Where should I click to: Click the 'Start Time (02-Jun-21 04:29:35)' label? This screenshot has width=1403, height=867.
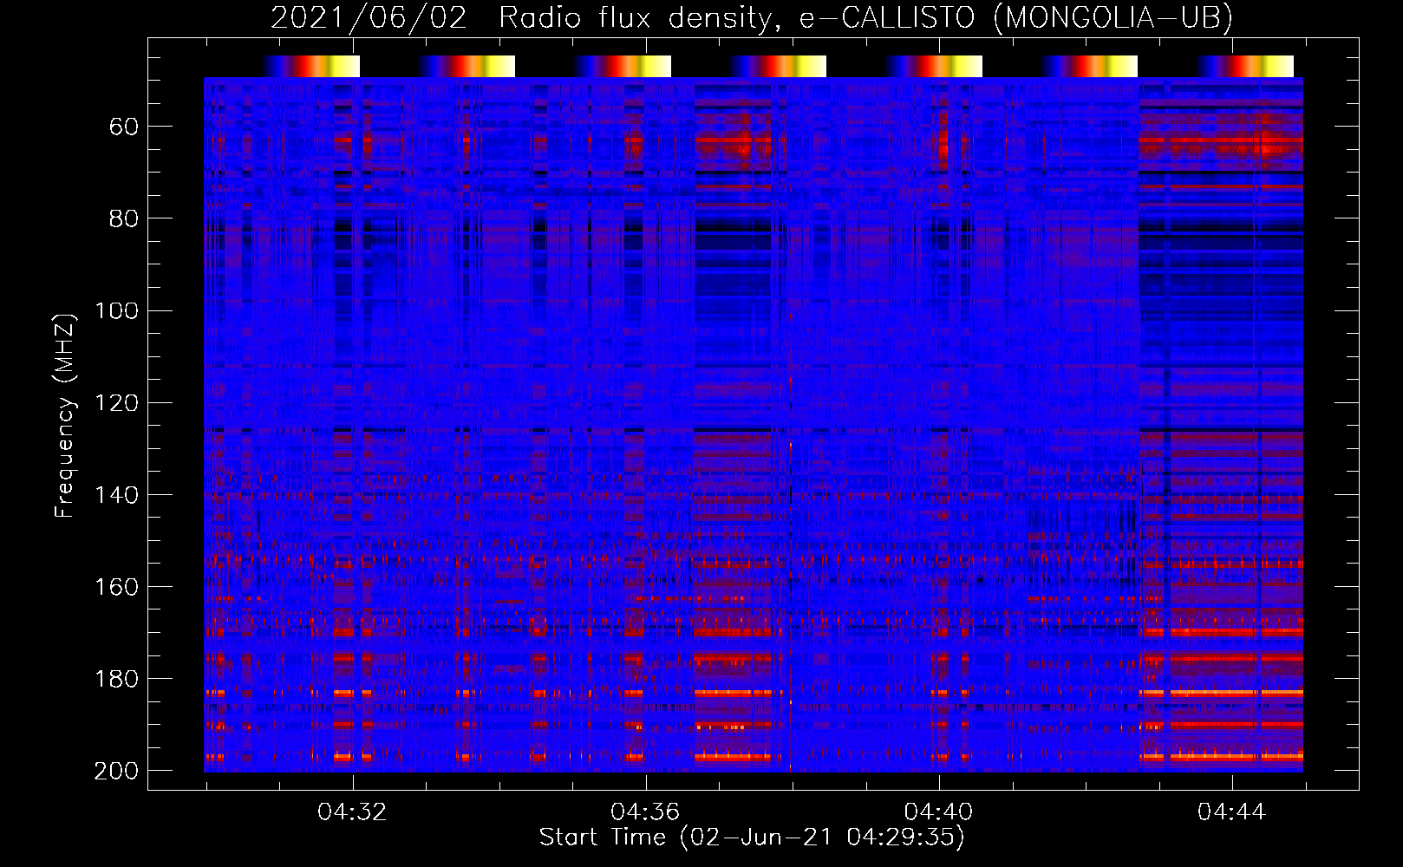pyautogui.click(x=752, y=838)
